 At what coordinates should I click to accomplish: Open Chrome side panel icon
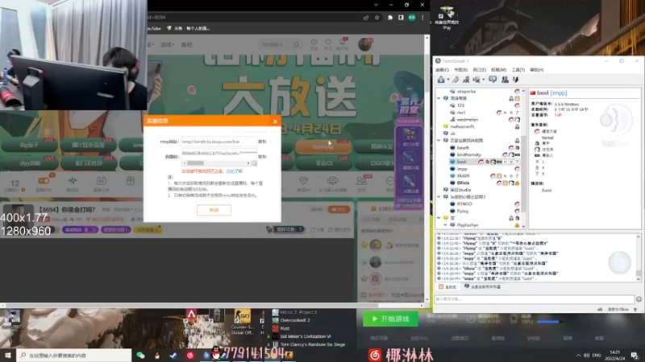point(401,18)
